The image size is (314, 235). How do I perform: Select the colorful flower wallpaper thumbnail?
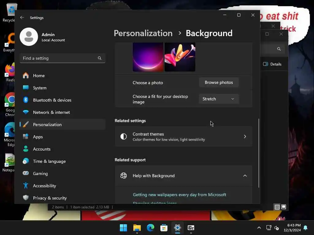pyautogui.click(x=180, y=57)
